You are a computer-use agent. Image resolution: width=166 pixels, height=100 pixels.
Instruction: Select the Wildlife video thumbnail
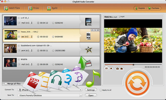pos(10,62)
